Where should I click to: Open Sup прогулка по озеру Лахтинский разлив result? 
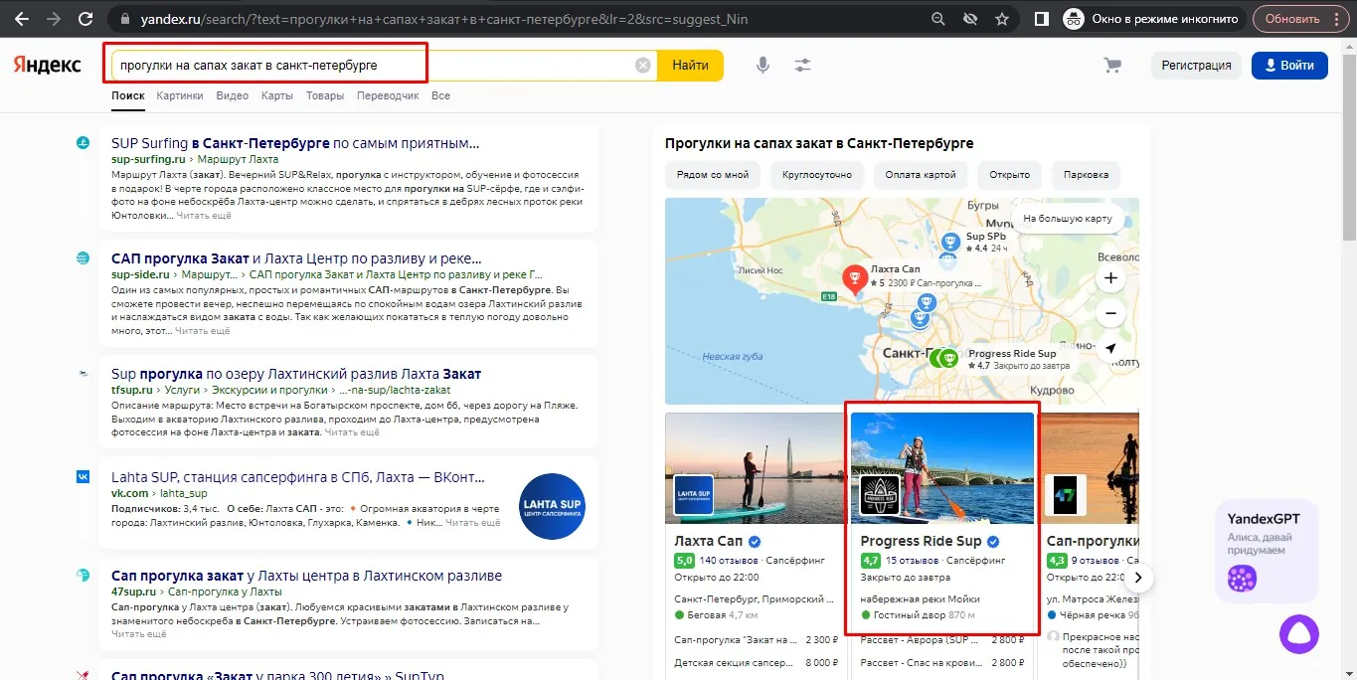click(296, 374)
